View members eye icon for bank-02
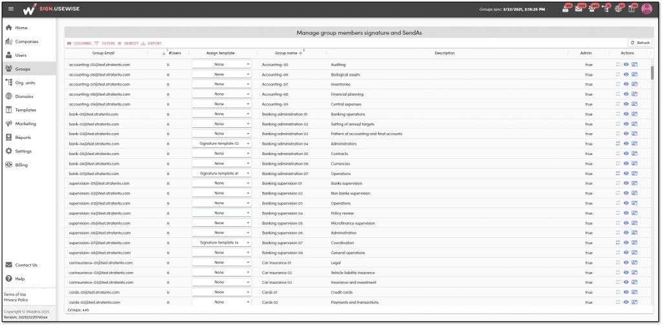662x325 pixels. (626, 123)
